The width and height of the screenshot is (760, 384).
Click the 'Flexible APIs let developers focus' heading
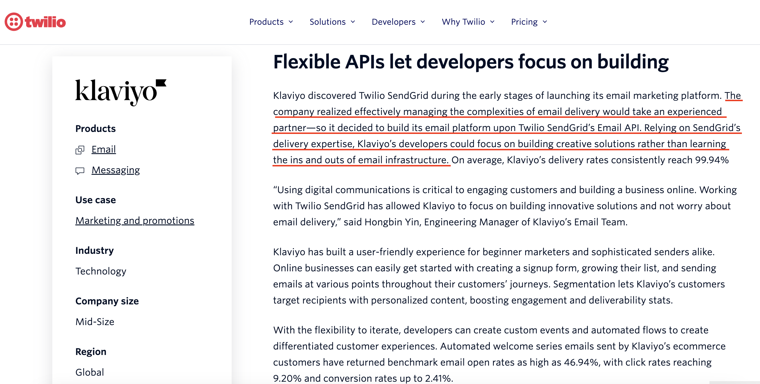pos(471,62)
